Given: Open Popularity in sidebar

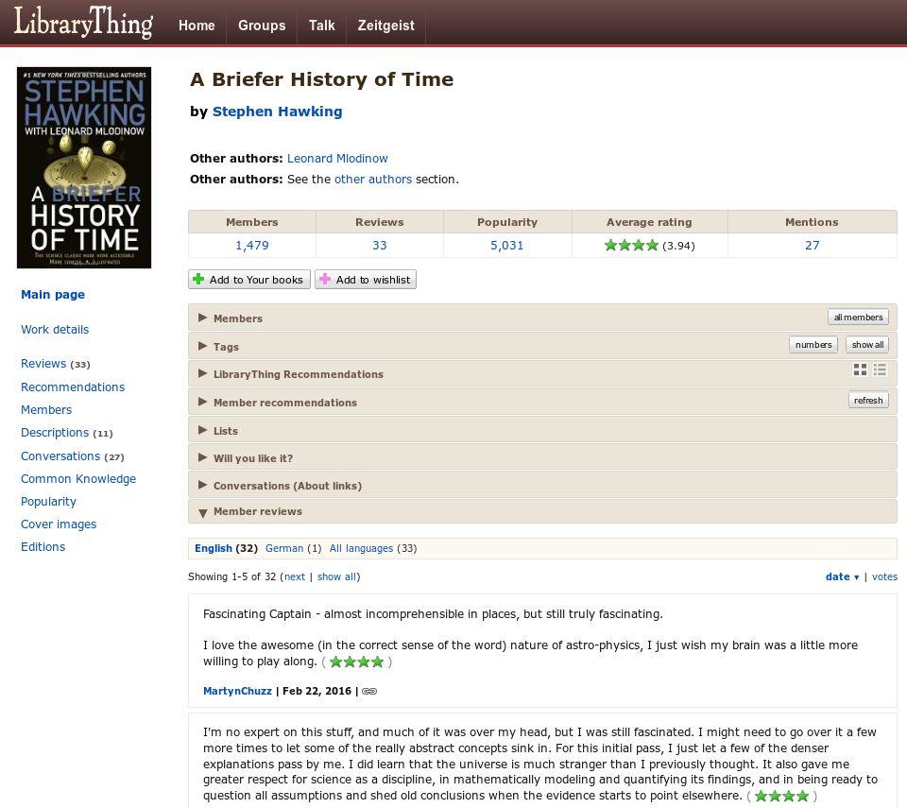Looking at the screenshot, I should [x=48, y=501].
